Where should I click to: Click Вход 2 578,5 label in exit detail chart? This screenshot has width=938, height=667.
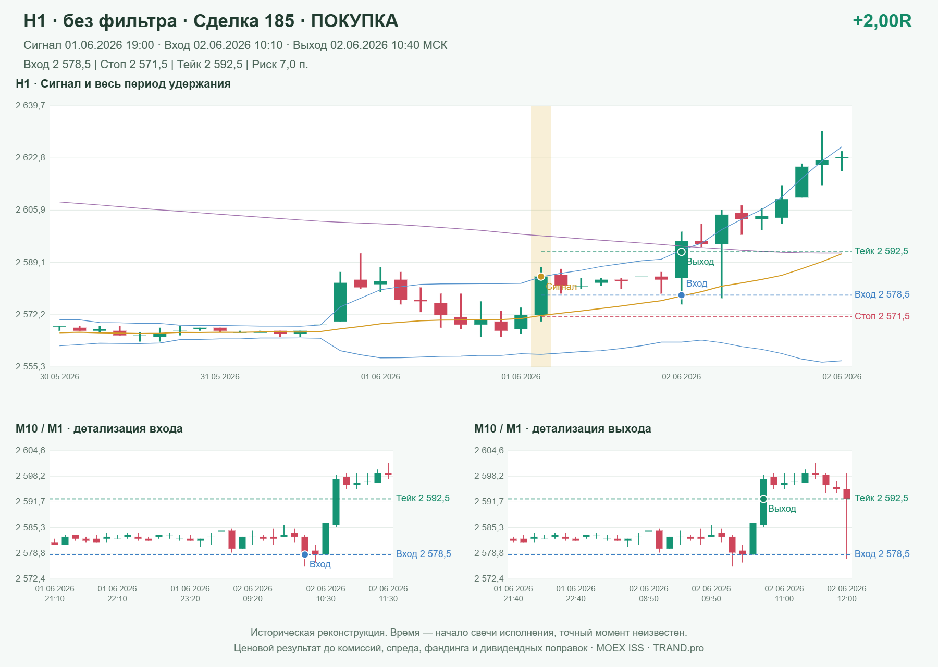pos(882,554)
